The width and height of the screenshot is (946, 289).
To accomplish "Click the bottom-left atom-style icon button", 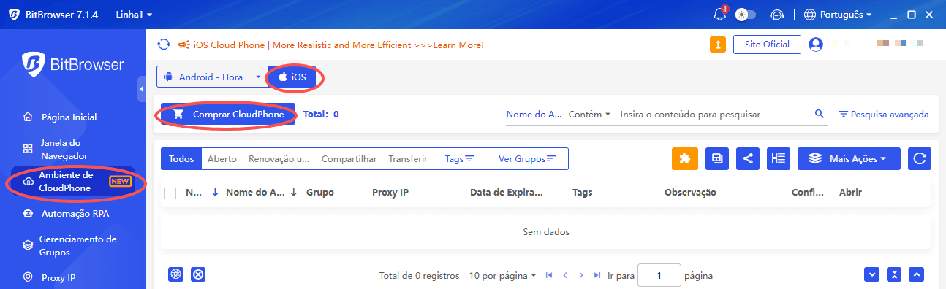I will pyautogui.click(x=175, y=274).
